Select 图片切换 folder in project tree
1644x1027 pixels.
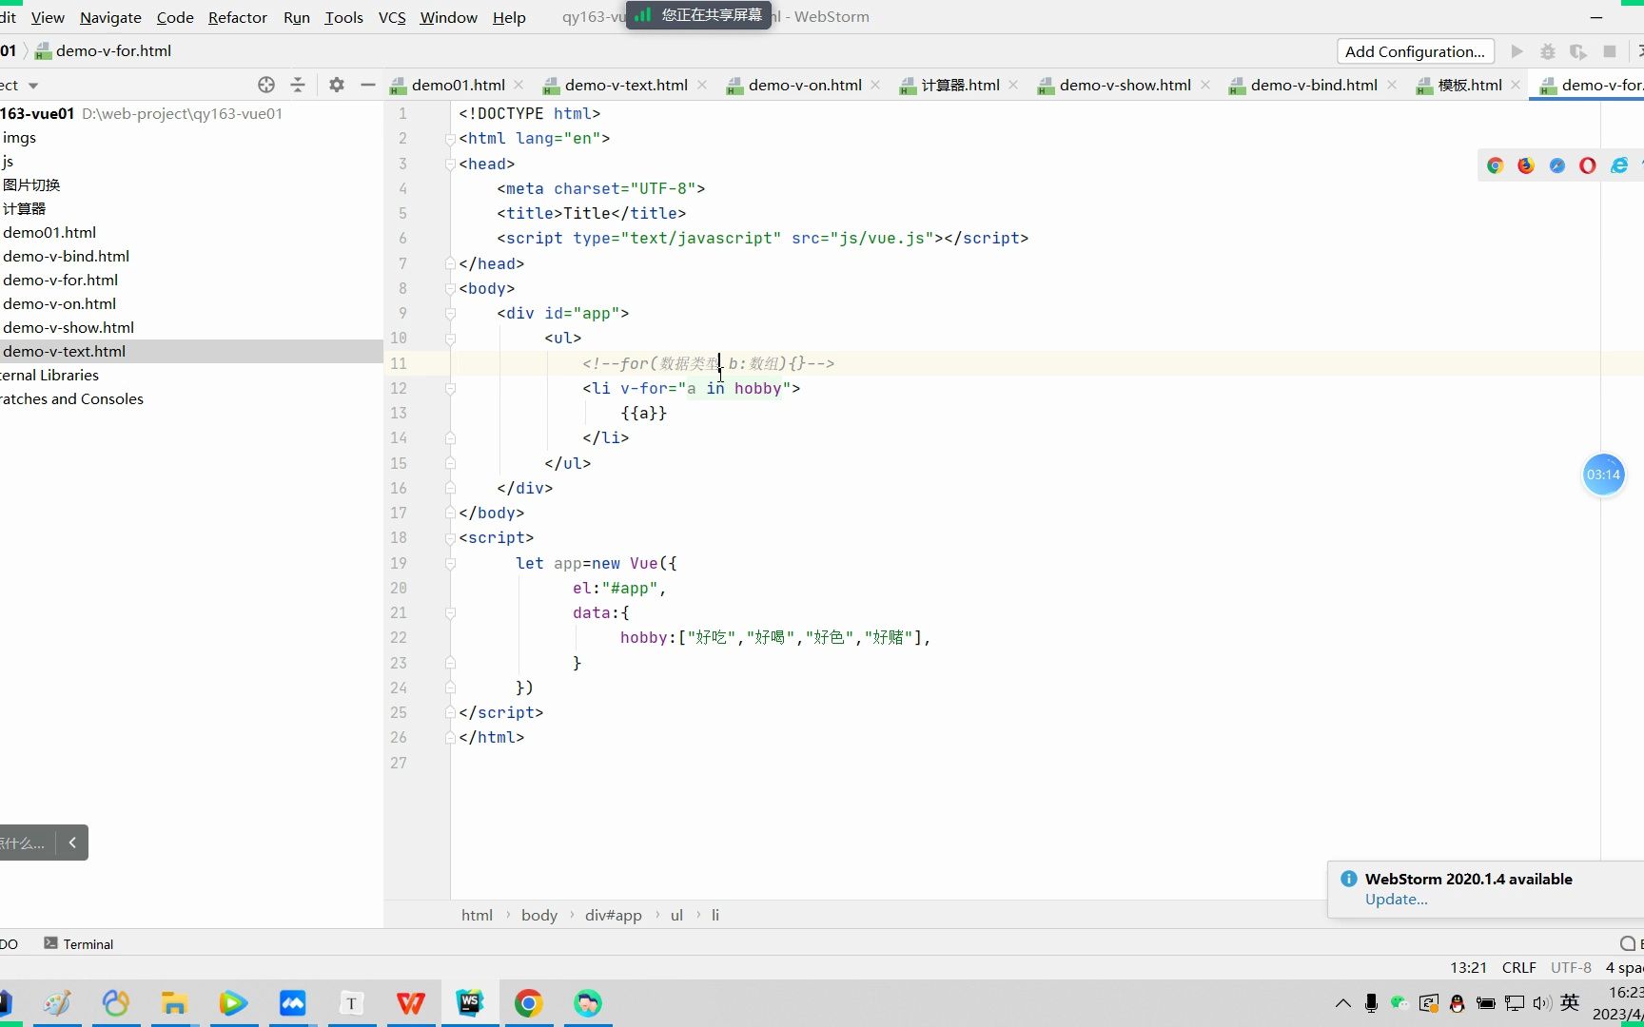click(31, 184)
